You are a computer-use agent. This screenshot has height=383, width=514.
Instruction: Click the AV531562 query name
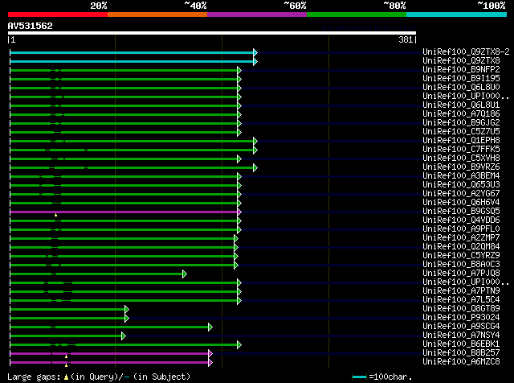tap(31, 26)
